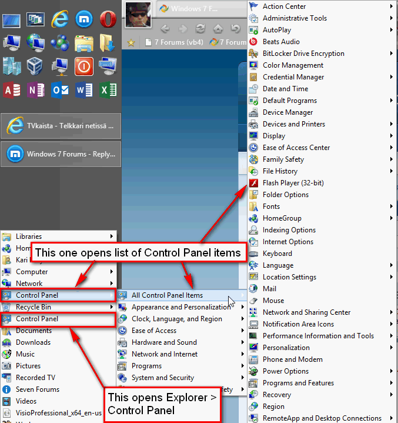Open Computer menu entry
398x423 pixels.
59,272
